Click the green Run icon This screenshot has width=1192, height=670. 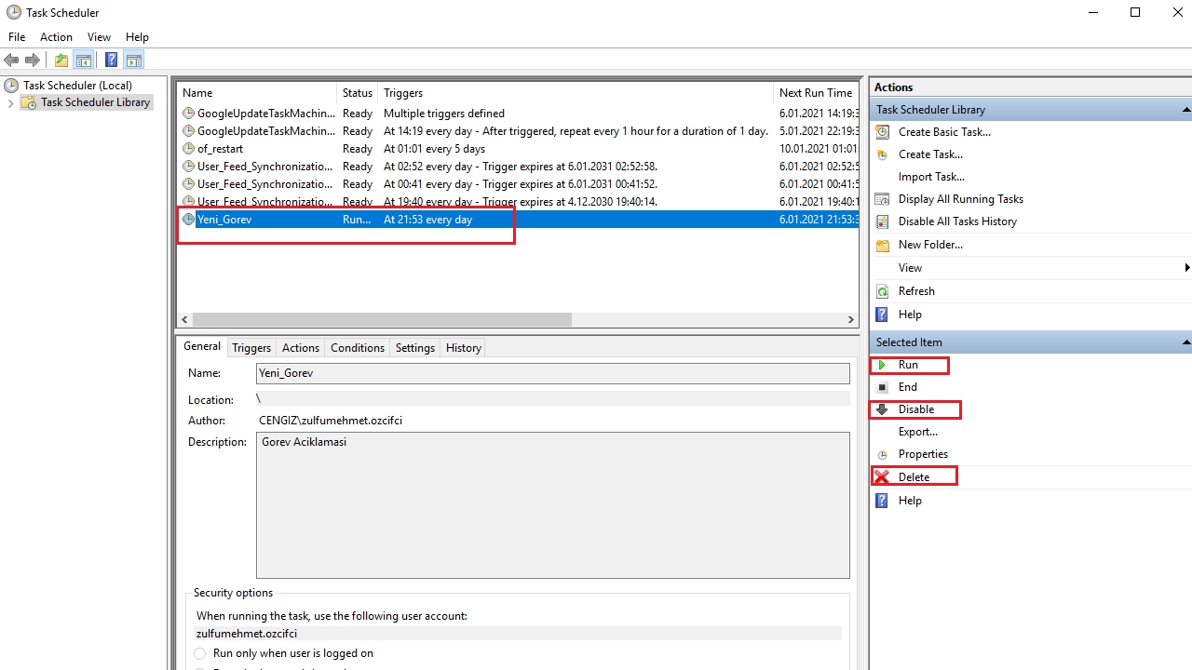(x=882, y=365)
